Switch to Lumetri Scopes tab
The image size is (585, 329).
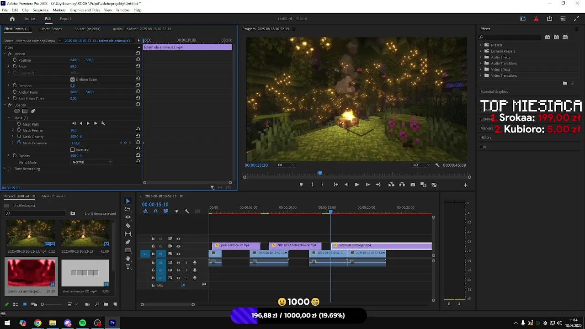[x=50, y=29]
